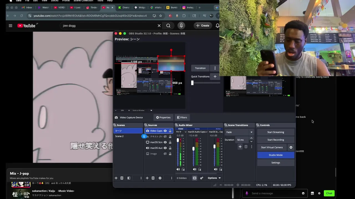The width and height of the screenshot is (355, 199).
Task: Click Start Virtual Camera
Action: tap(272, 147)
